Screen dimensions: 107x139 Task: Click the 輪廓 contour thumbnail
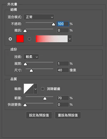point(29,89)
